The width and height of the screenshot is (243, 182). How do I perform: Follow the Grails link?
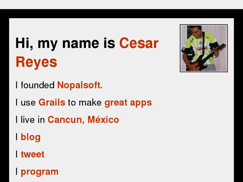coord(52,103)
